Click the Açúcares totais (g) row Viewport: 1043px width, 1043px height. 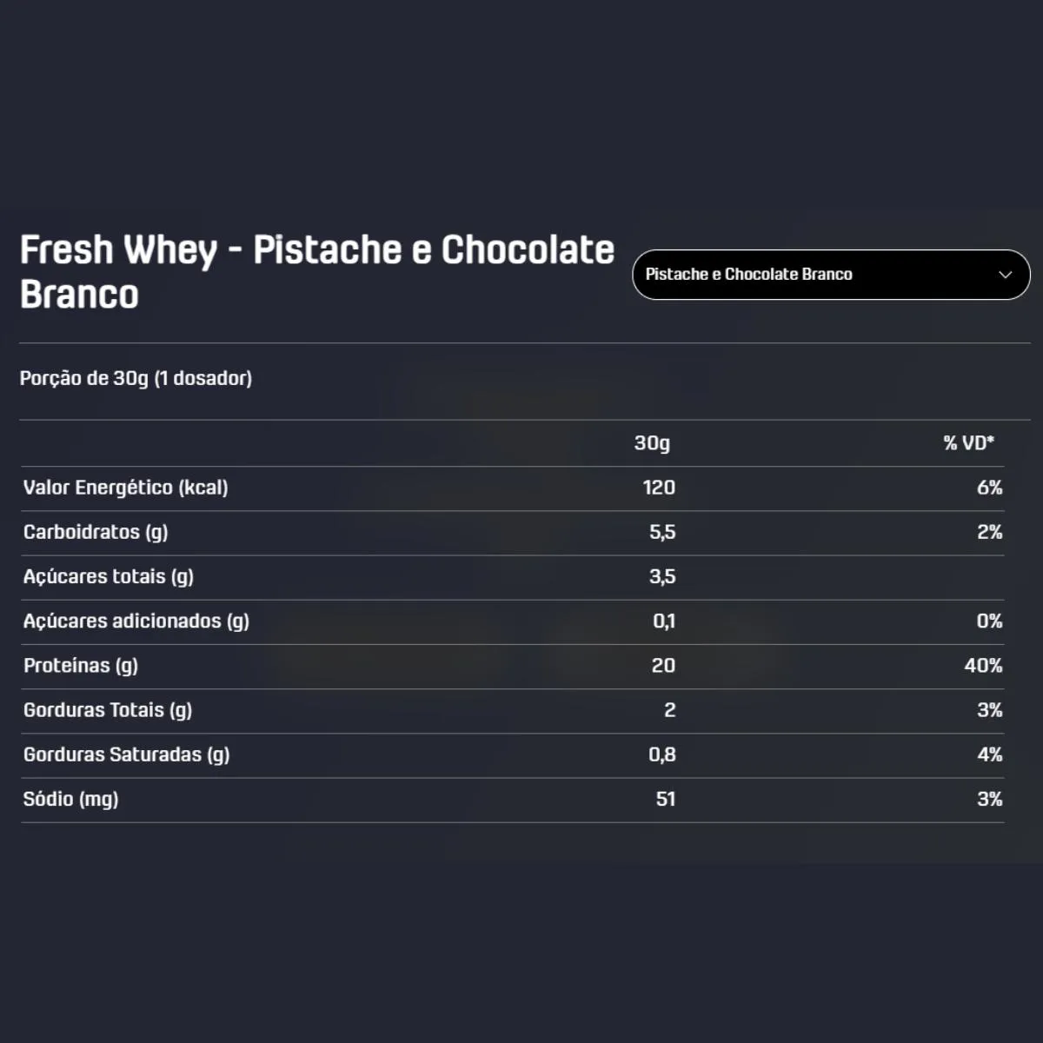(513, 577)
